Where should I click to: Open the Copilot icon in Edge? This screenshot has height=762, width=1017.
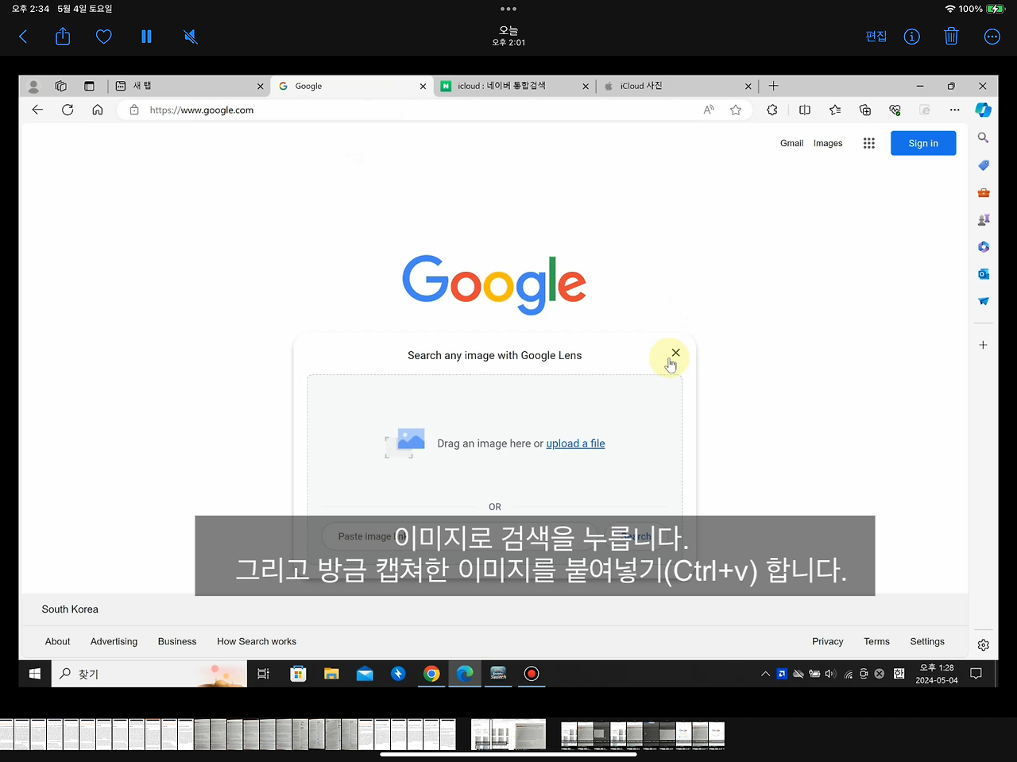pos(984,110)
